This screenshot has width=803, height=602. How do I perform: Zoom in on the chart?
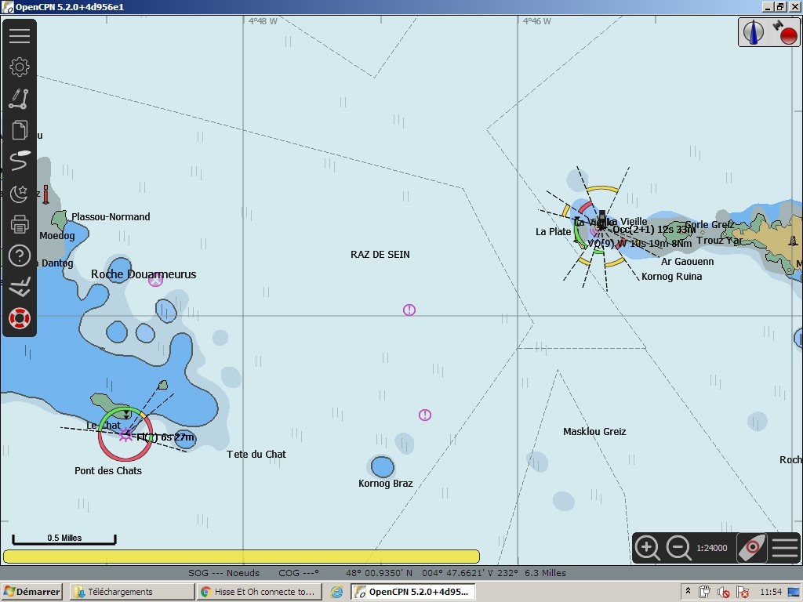click(x=647, y=548)
